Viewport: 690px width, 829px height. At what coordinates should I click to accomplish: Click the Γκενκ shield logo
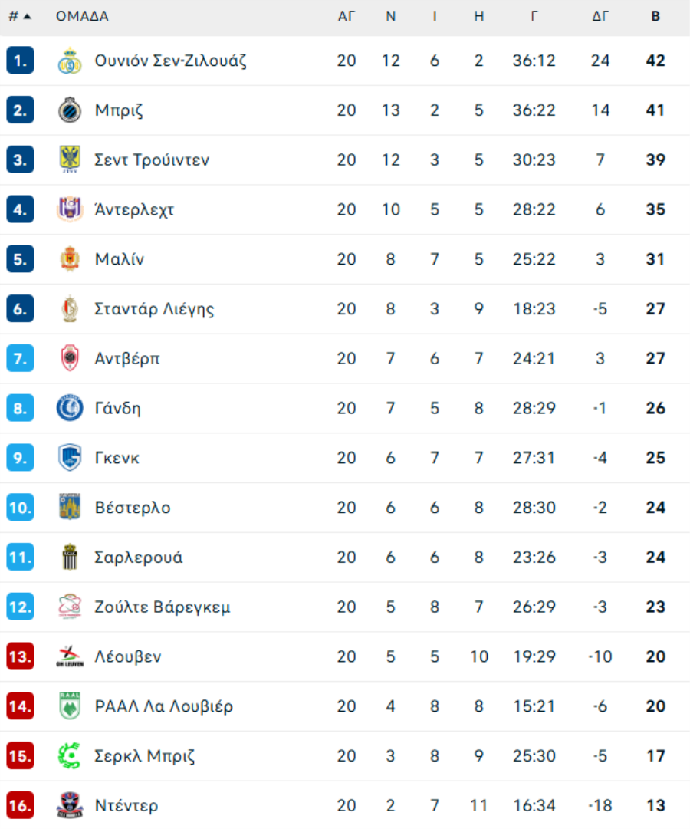coord(70,458)
